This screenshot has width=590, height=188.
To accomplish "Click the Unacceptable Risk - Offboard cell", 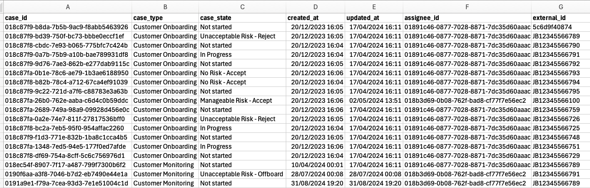I will [241, 174].
